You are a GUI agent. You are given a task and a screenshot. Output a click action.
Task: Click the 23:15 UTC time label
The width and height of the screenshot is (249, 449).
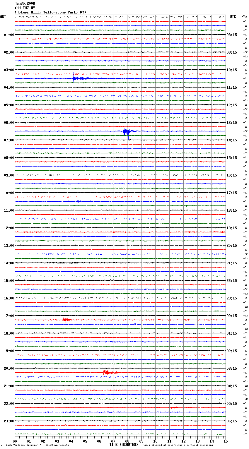pyautogui.click(x=232, y=298)
